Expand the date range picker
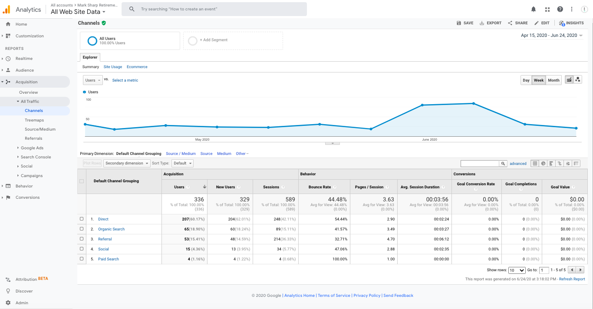 click(552, 36)
